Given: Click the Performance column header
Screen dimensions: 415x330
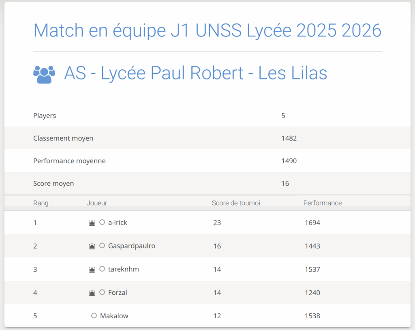Looking at the screenshot, I should pos(322,203).
